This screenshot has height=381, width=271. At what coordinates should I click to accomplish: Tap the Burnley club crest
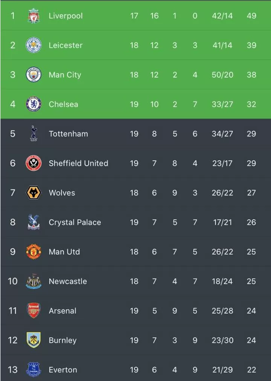click(x=33, y=340)
